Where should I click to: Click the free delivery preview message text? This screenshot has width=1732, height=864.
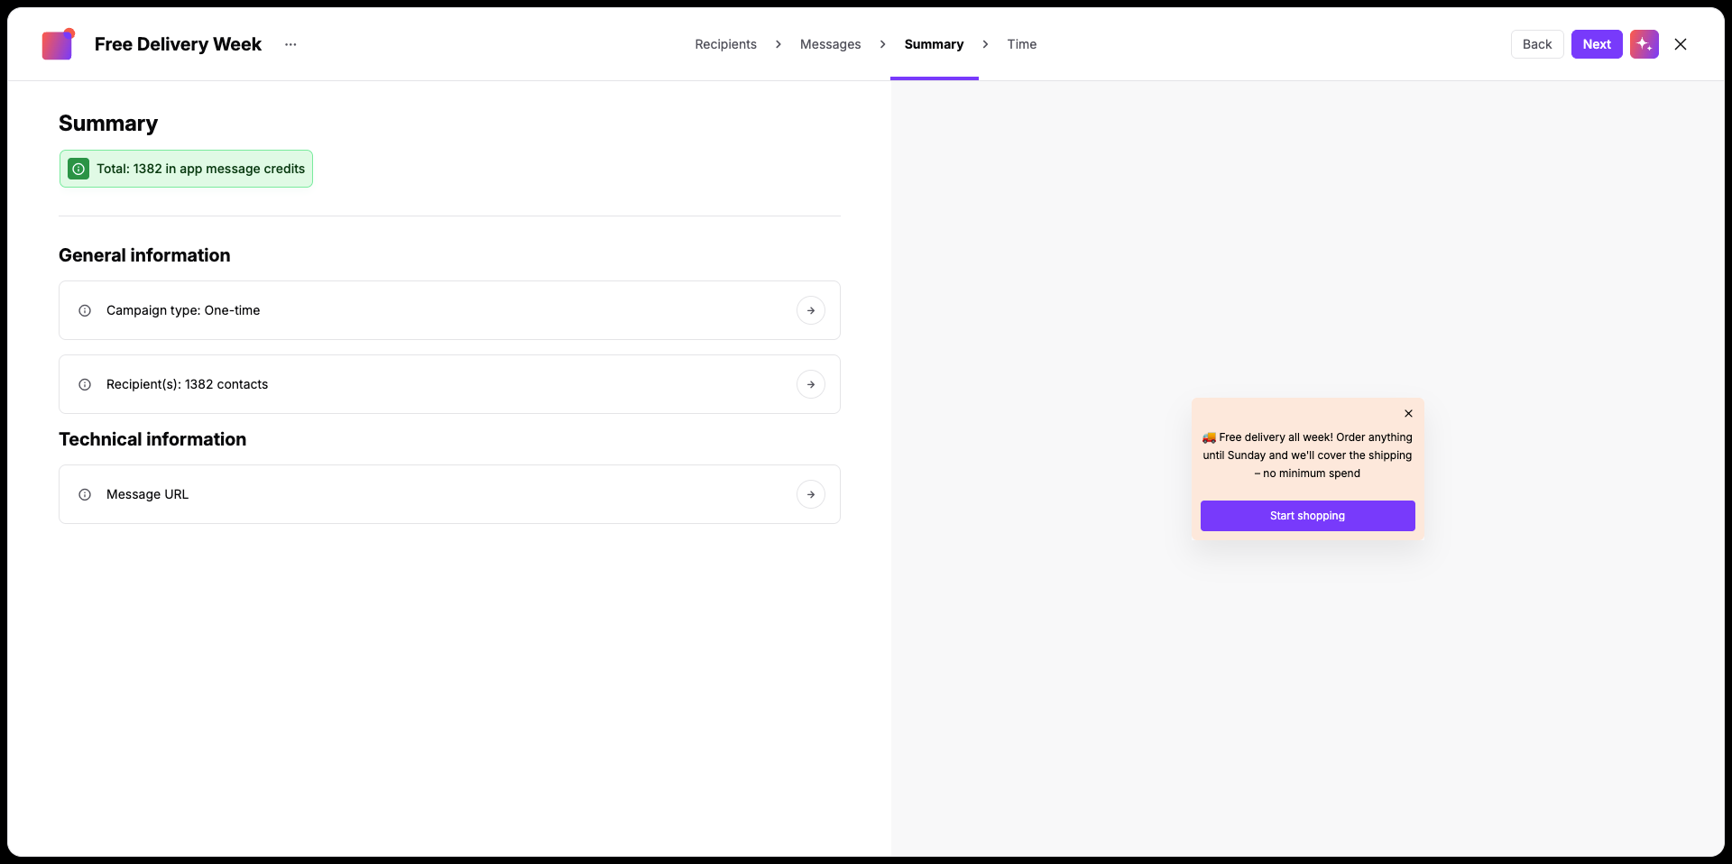point(1307,455)
